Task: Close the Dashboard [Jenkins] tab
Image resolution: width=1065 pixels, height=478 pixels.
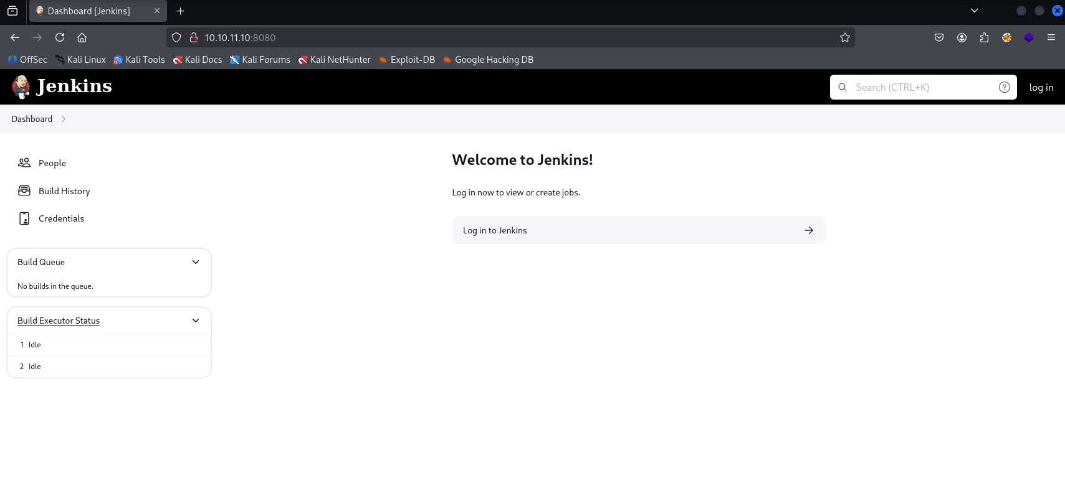Action: click(157, 11)
